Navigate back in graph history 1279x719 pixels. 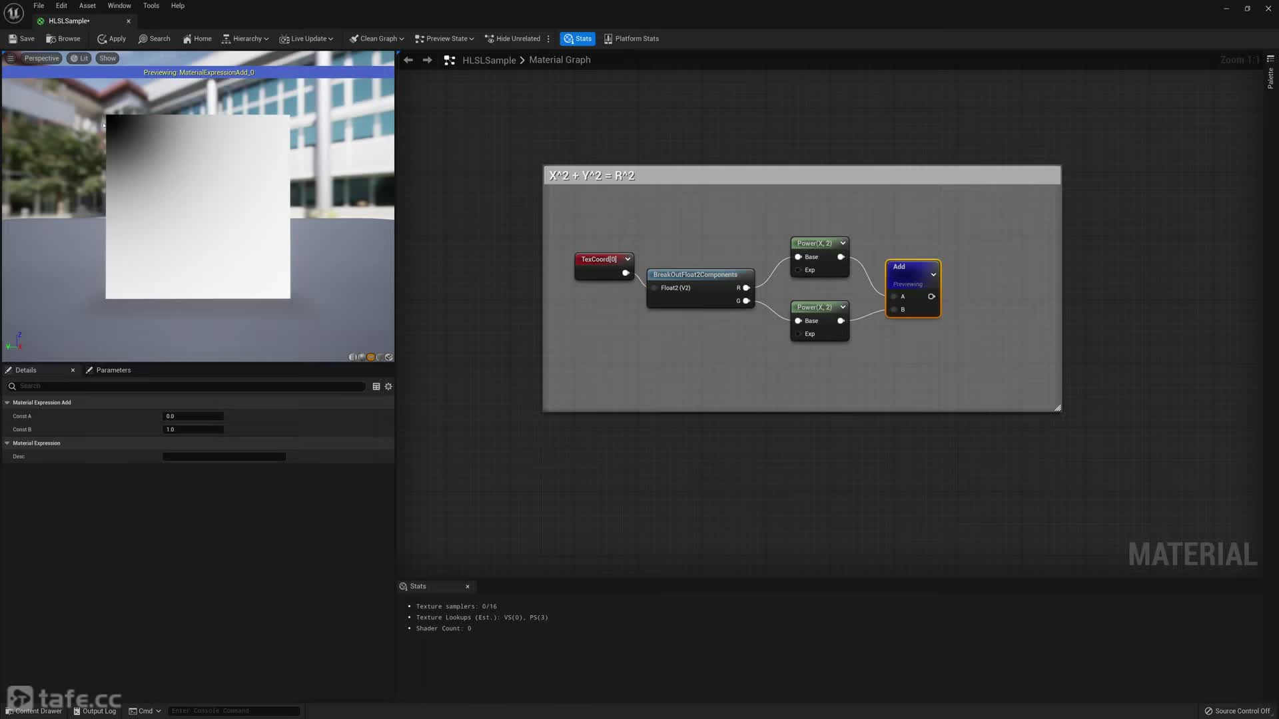(408, 60)
